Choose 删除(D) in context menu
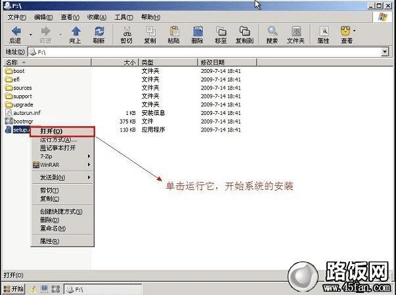The height and width of the screenshot is (295, 396). click(62, 220)
